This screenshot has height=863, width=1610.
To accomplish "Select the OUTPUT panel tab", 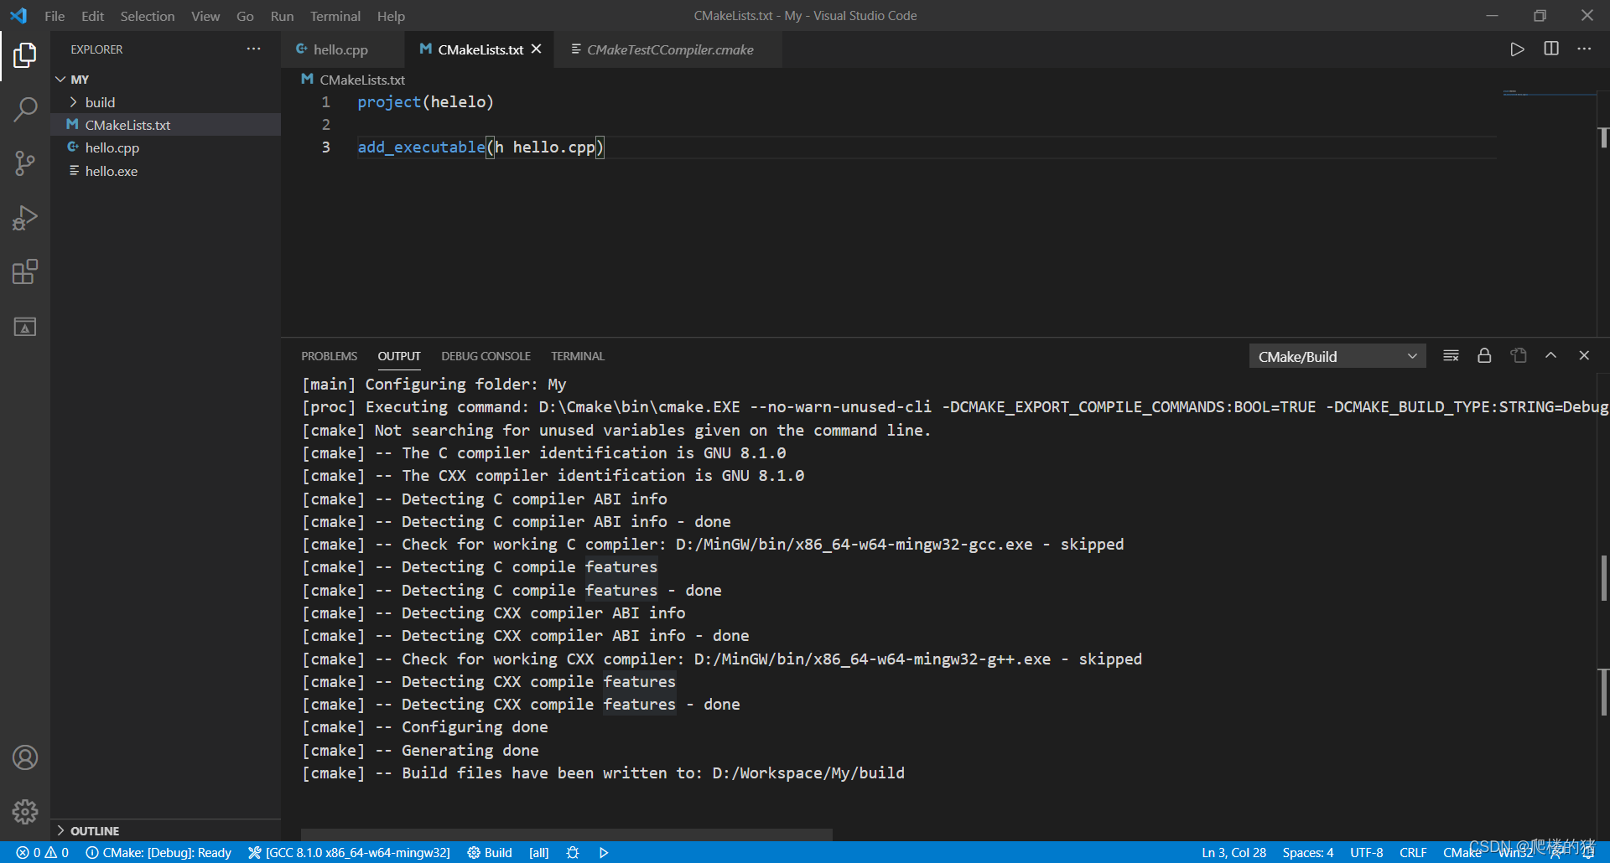I will click(399, 356).
